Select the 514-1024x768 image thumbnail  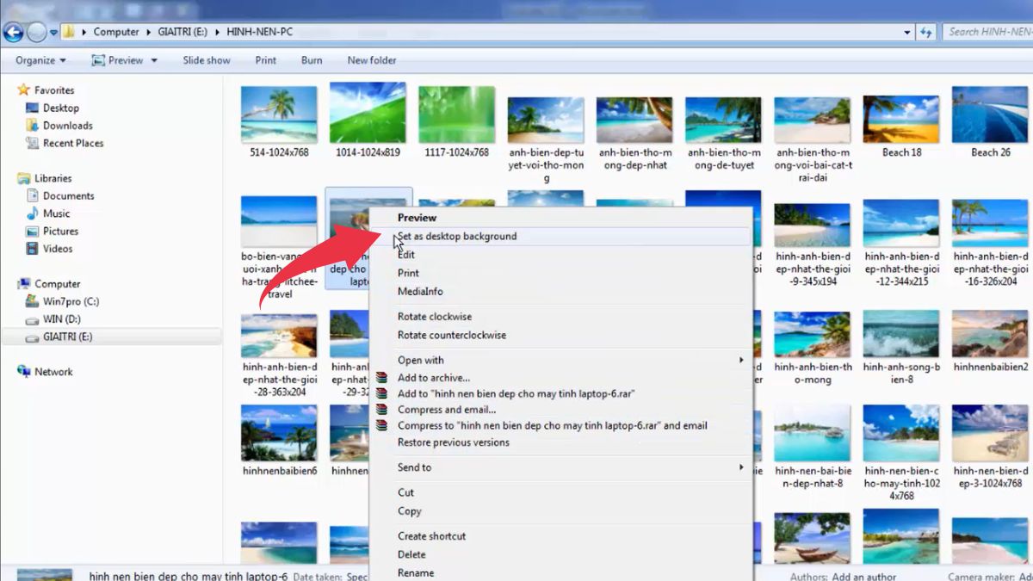tap(278, 113)
